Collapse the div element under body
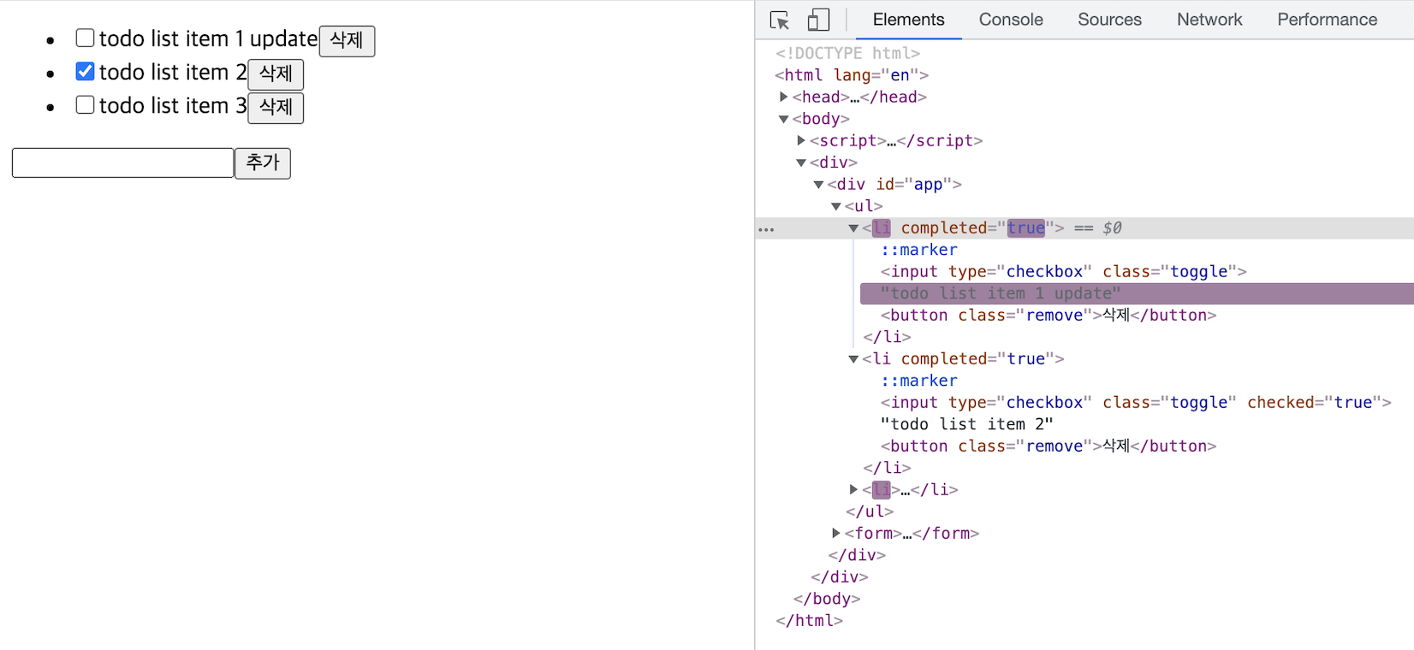The width and height of the screenshot is (1414, 650). point(801,162)
